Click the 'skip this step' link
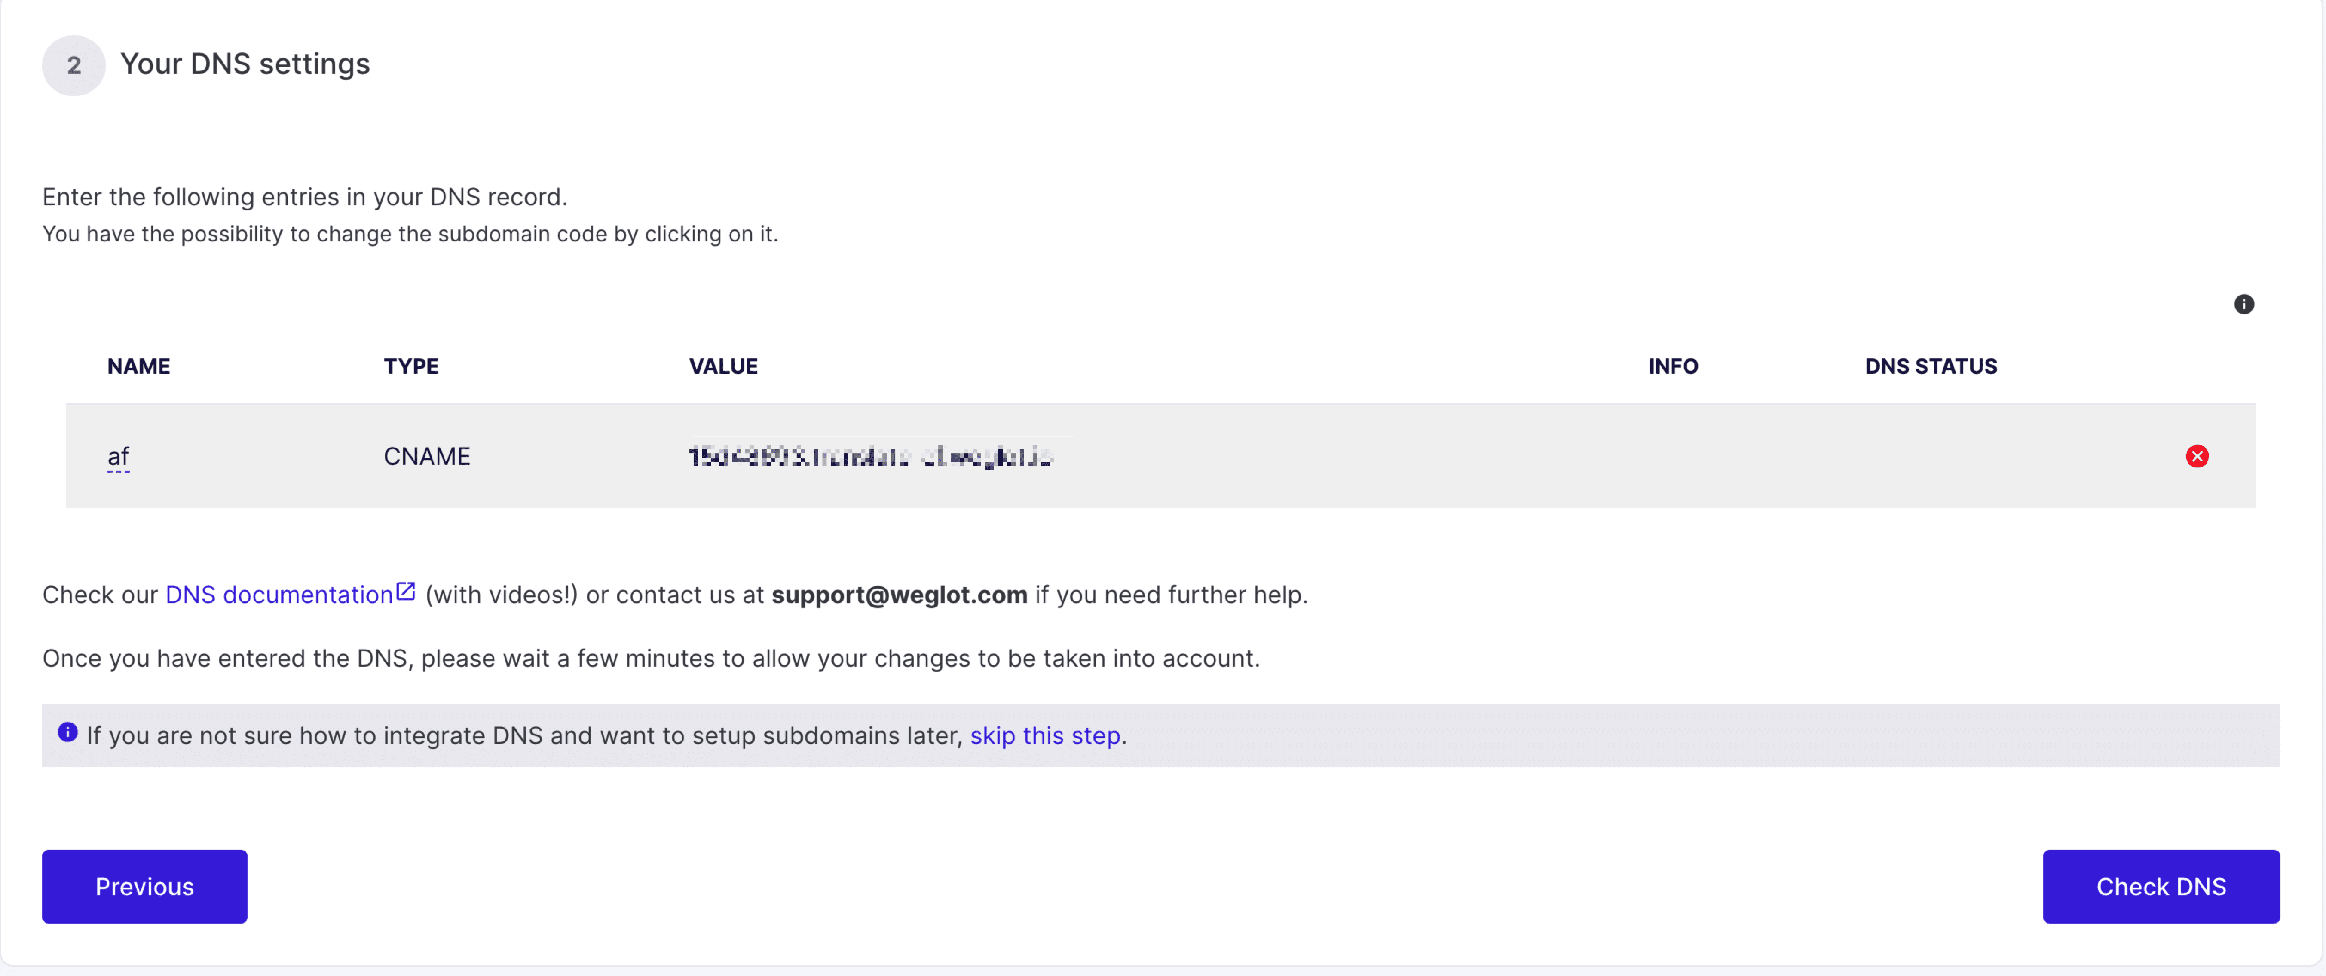 [x=1045, y=736]
